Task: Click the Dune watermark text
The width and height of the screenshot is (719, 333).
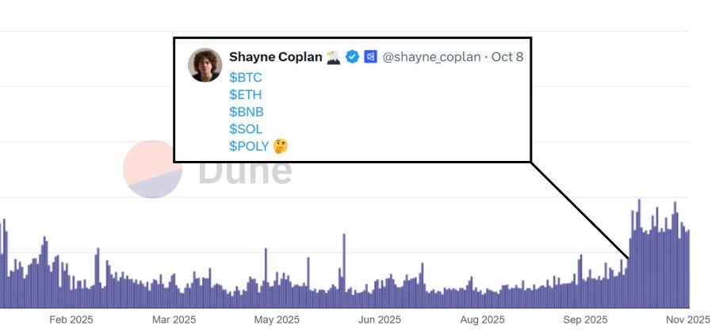Action: click(245, 170)
